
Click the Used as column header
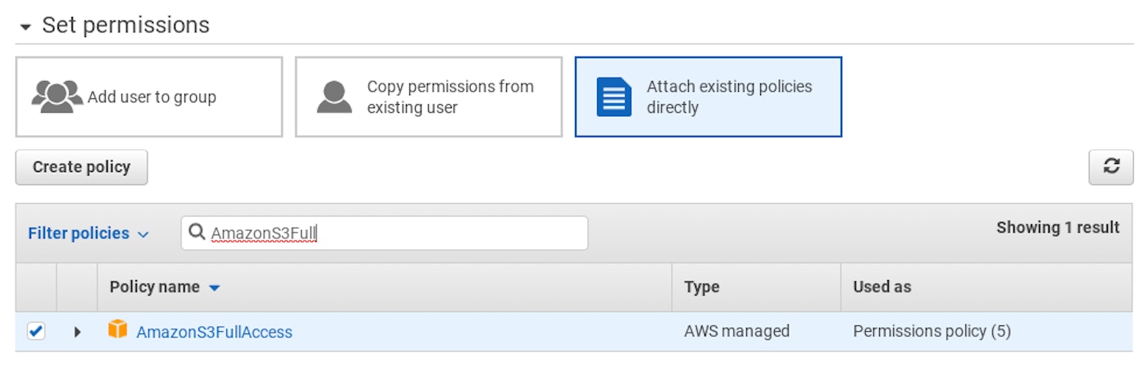(881, 287)
